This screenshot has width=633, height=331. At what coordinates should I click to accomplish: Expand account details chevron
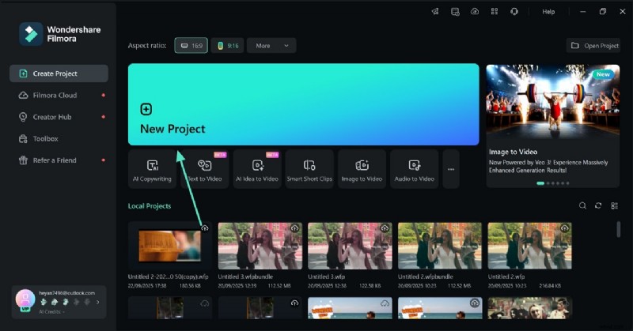(97, 302)
